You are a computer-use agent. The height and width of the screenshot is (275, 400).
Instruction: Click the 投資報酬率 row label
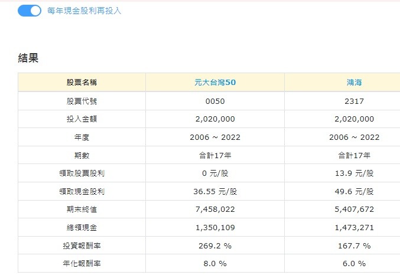point(82,245)
